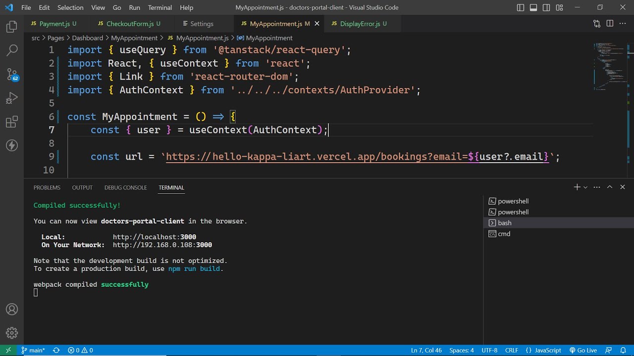634x356 pixels.
Task: Open the launch profile dropdown arrow
Action: [585, 187]
